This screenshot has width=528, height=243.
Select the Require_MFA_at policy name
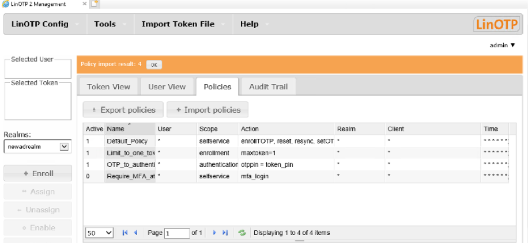130,176
